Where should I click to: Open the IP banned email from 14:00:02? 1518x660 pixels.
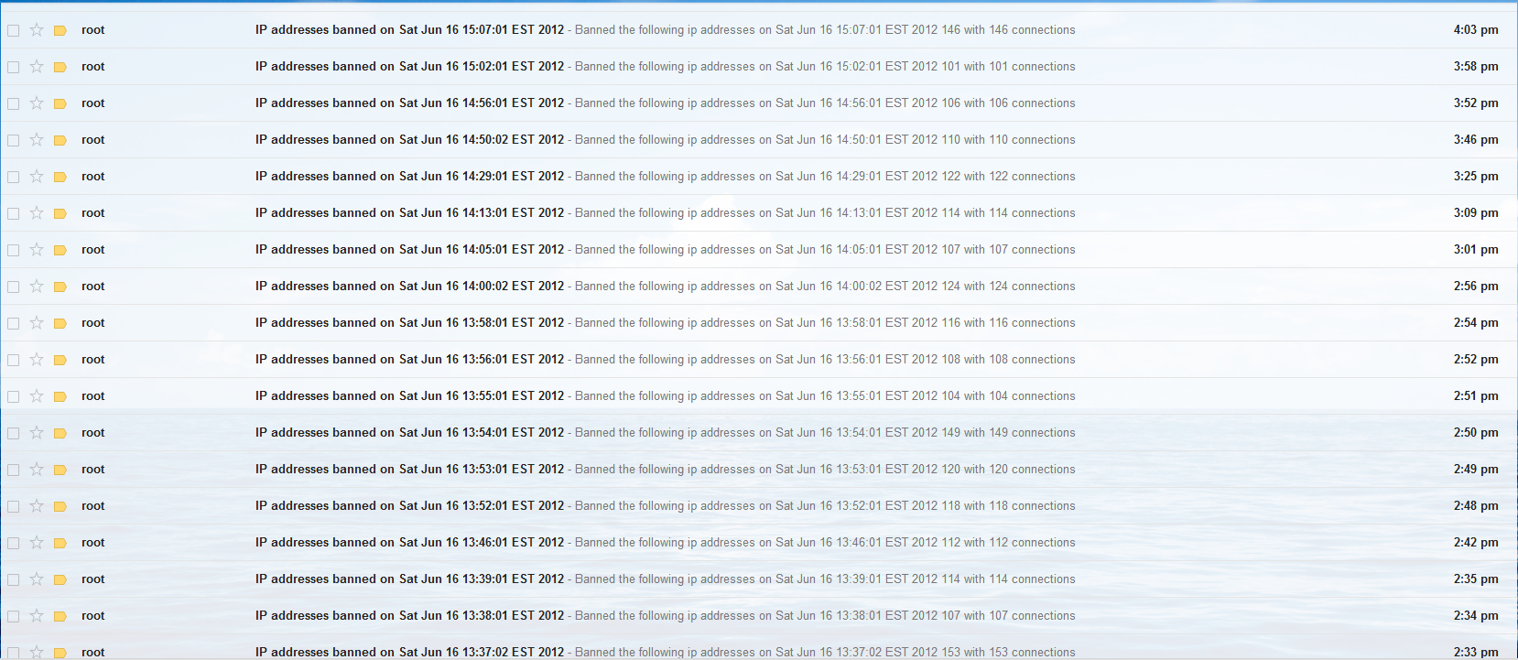pyautogui.click(x=759, y=287)
